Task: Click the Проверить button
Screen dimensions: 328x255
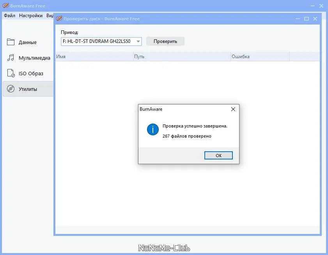Action: click(x=165, y=41)
